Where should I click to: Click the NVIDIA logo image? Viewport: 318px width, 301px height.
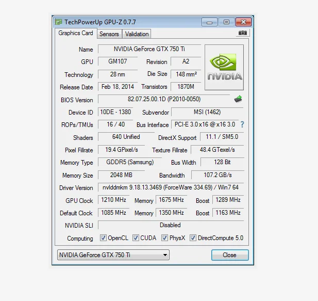pyautogui.click(x=224, y=68)
